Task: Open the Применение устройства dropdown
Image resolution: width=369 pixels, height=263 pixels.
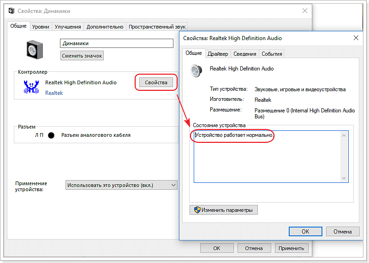Action: 121,185
